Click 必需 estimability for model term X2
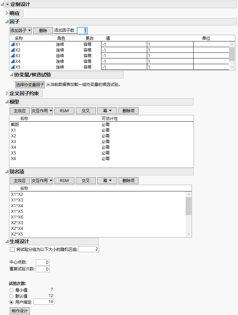The height and width of the screenshot is (315, 238). coord(105,136)
